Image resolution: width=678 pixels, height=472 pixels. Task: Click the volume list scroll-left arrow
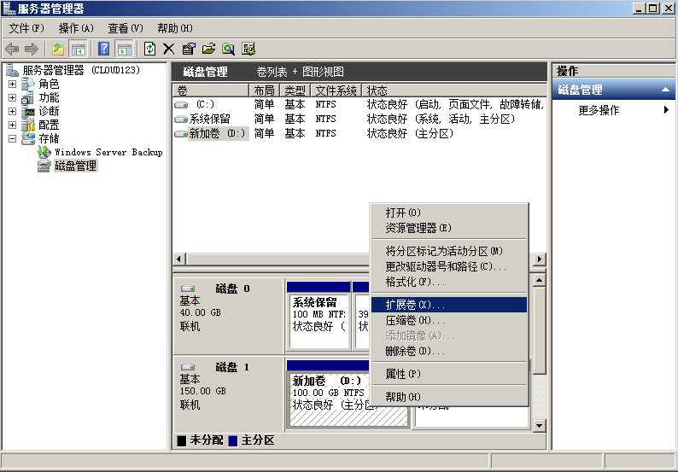point(179,259)
